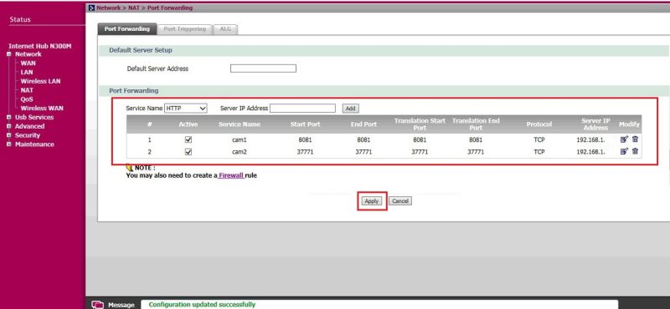Switch to the Port Triggering tab
This screenshot has height=309, width=670.
[184, 29]
